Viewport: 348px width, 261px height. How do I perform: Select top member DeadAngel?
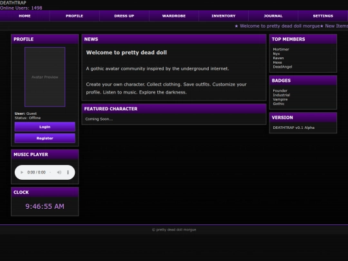tap(282, 67)
